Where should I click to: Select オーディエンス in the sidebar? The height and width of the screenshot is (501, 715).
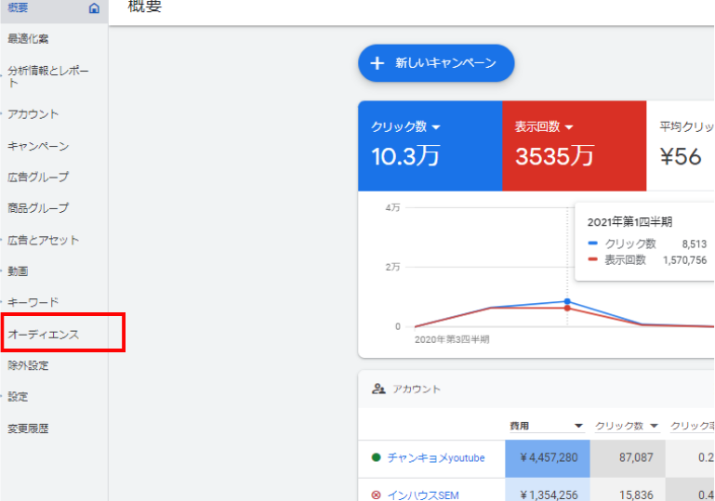point(44,334)
